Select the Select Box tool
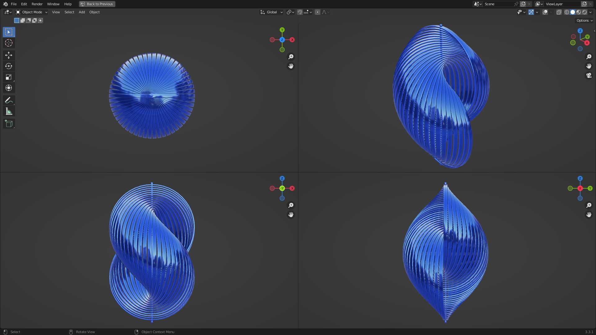Image resolution: width=596 pixels, height=335 pixels. (x=9, y=32)
